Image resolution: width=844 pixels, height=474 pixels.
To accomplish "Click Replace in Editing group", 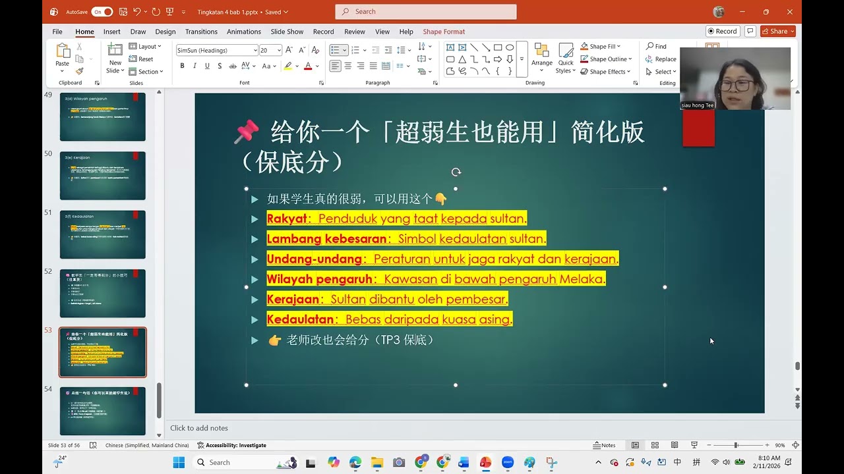I will 661,59.
